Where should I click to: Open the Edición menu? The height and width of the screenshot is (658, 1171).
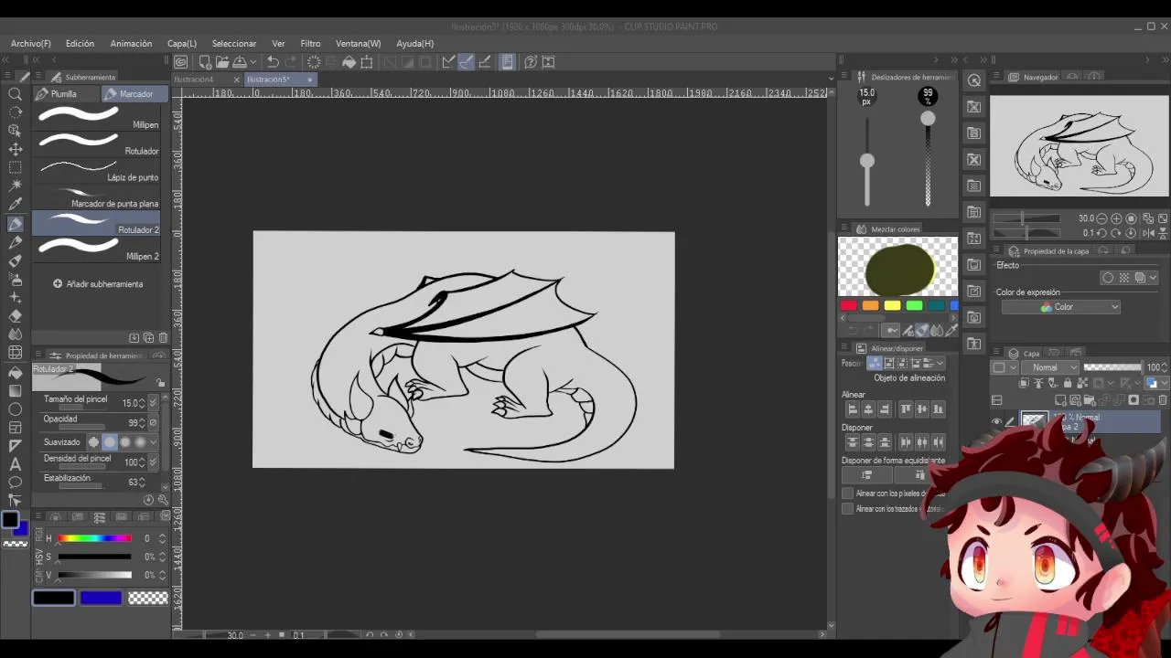pos(80,43)
